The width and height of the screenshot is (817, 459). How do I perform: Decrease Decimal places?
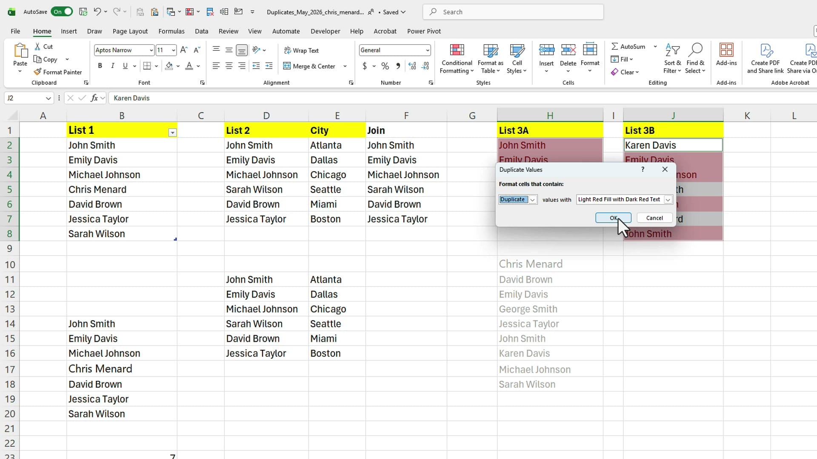[x=425, y=66]
